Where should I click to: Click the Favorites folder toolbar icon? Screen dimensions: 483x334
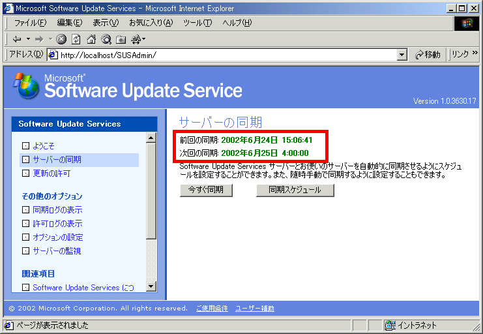pos(121,40)
